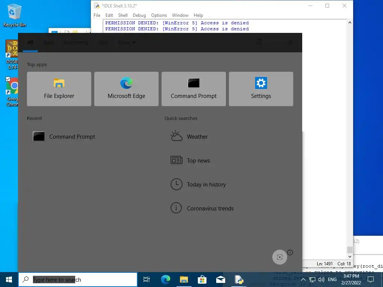383x287 pixels.
Task: Close the search panel with X
Action: point(290,43)
